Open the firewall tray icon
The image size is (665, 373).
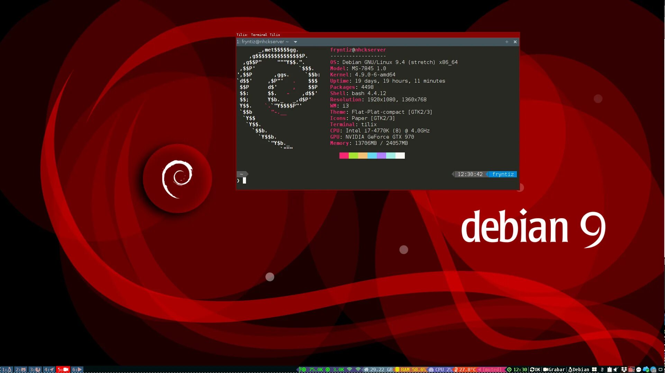pos(631,370)
